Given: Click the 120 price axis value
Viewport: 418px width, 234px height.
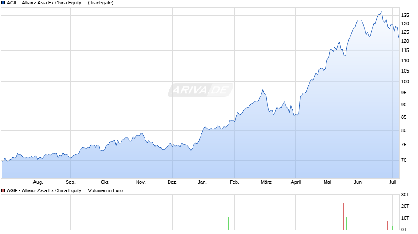Looking at the screenshot, I should coord(405,41).
